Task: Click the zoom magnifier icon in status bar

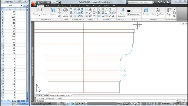Action: coord(135,104)
